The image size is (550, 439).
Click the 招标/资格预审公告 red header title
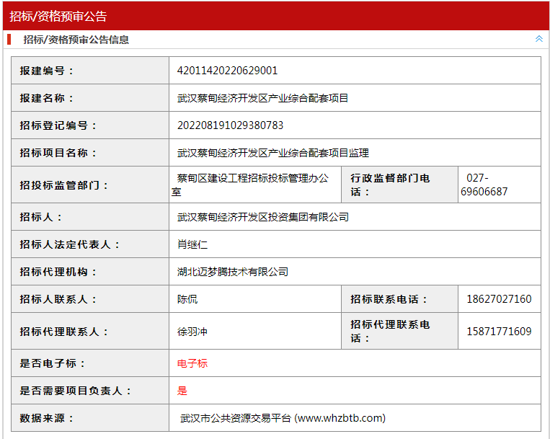[58, 16]
